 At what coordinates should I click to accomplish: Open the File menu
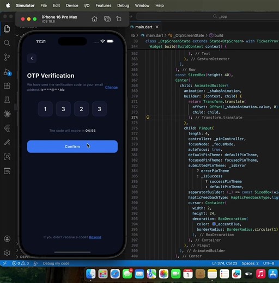pyautogui.click(x=44, y=5)
